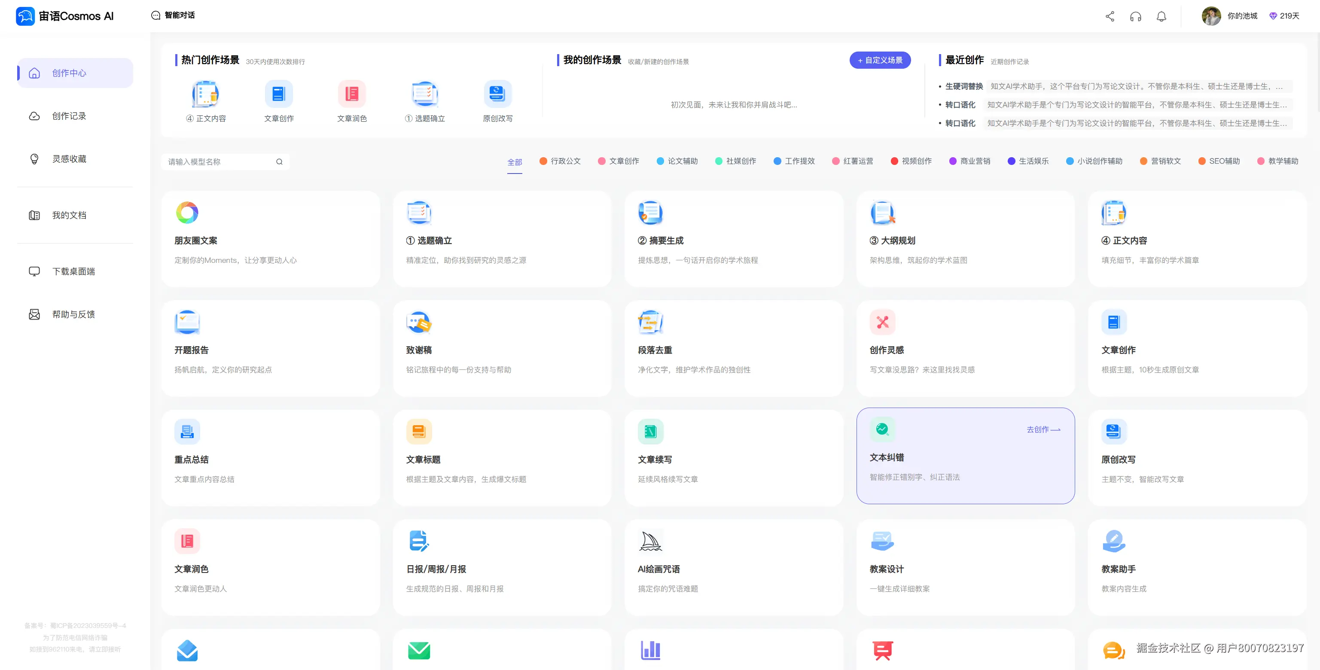Open the 朋友圈文案 colorful ring icon

[x=187, y=213]
